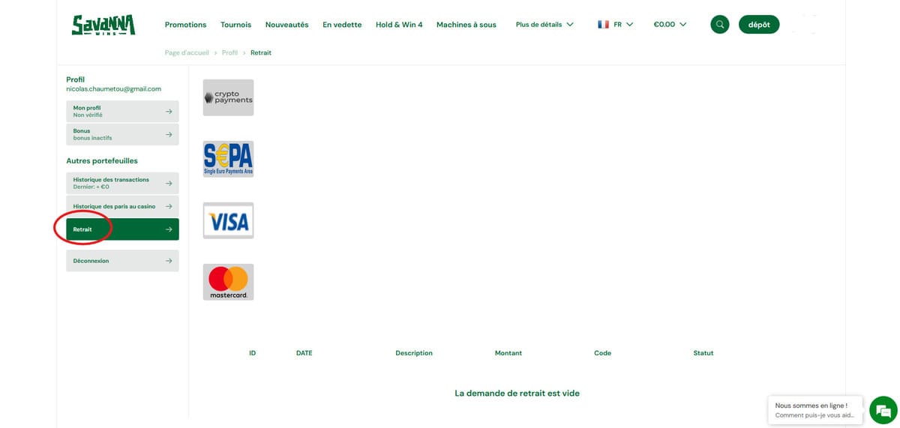The width and height of the screenshot is (900, 428).
Task: Open Mon profil in sidebar
Action: 122,112
